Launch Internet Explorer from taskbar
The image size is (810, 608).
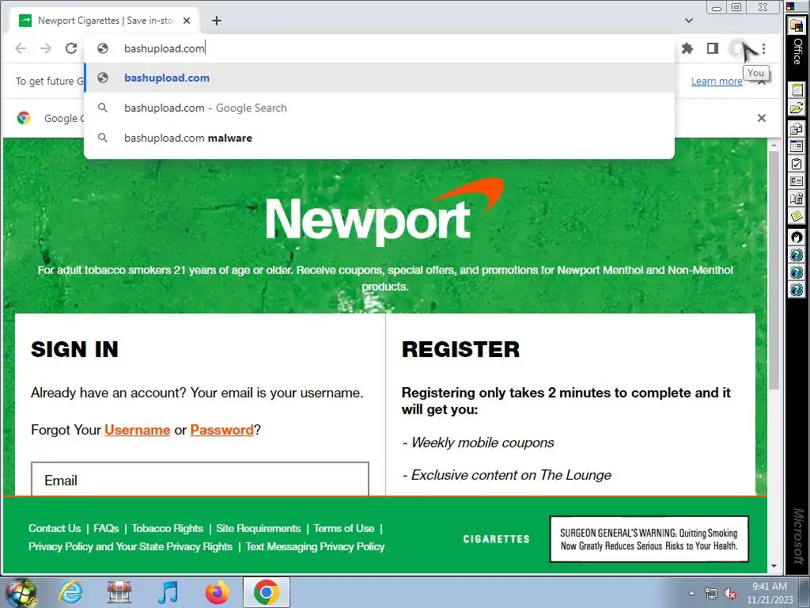[x=70, y=592]
